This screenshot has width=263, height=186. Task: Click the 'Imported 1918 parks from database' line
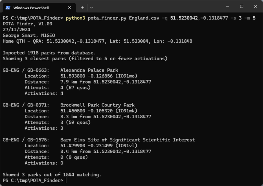49,53
